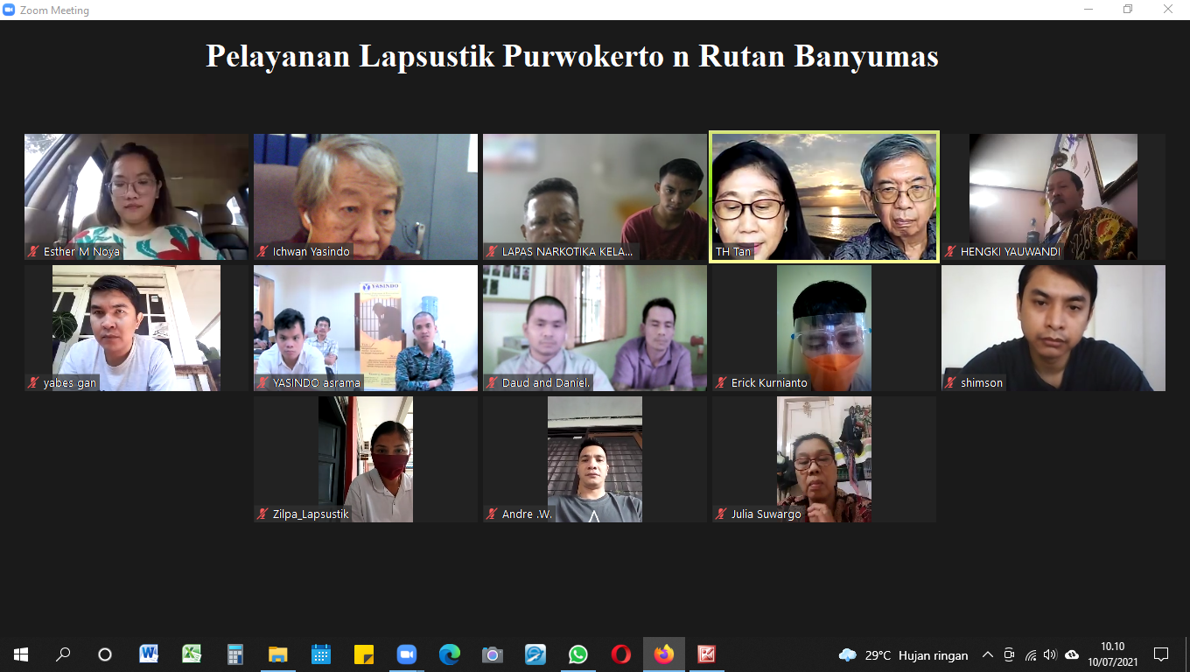Select Erick Kurnianto's video tile
The image size is (1190, 672).
(x=824, y=328)
